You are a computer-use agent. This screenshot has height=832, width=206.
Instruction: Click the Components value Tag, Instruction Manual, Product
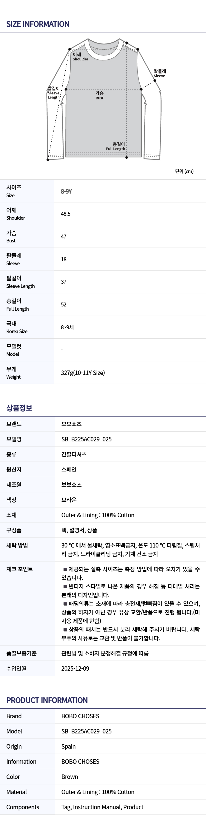click(x=102, y=807)
